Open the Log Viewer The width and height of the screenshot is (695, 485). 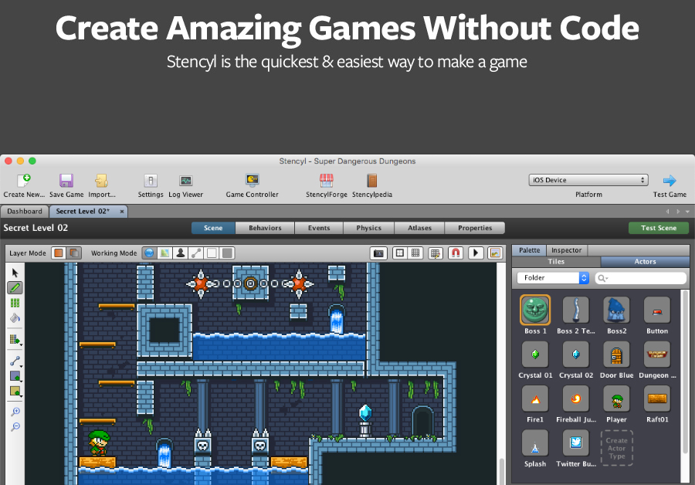click(185, 181)
